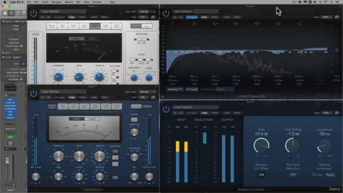Click track icon waveform in inspector
Image resolution: width=343 pixels, height=193 pixels.
tap(23, 64)
